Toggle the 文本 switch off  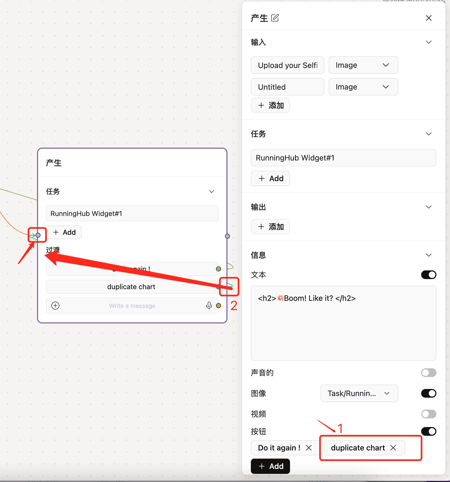(x=429, y=275)
